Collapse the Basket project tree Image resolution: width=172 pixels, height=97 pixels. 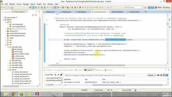coord(3,20)
